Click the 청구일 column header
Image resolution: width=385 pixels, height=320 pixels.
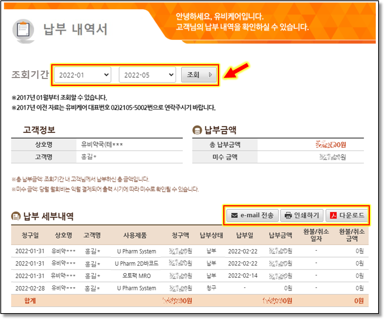(30, 235)
